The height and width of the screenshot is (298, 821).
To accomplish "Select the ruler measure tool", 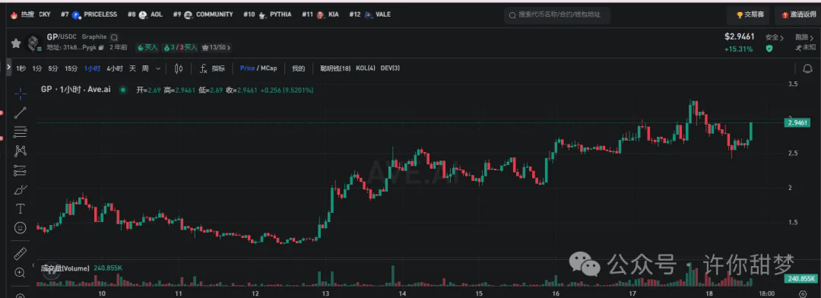I will pos(21,253).
